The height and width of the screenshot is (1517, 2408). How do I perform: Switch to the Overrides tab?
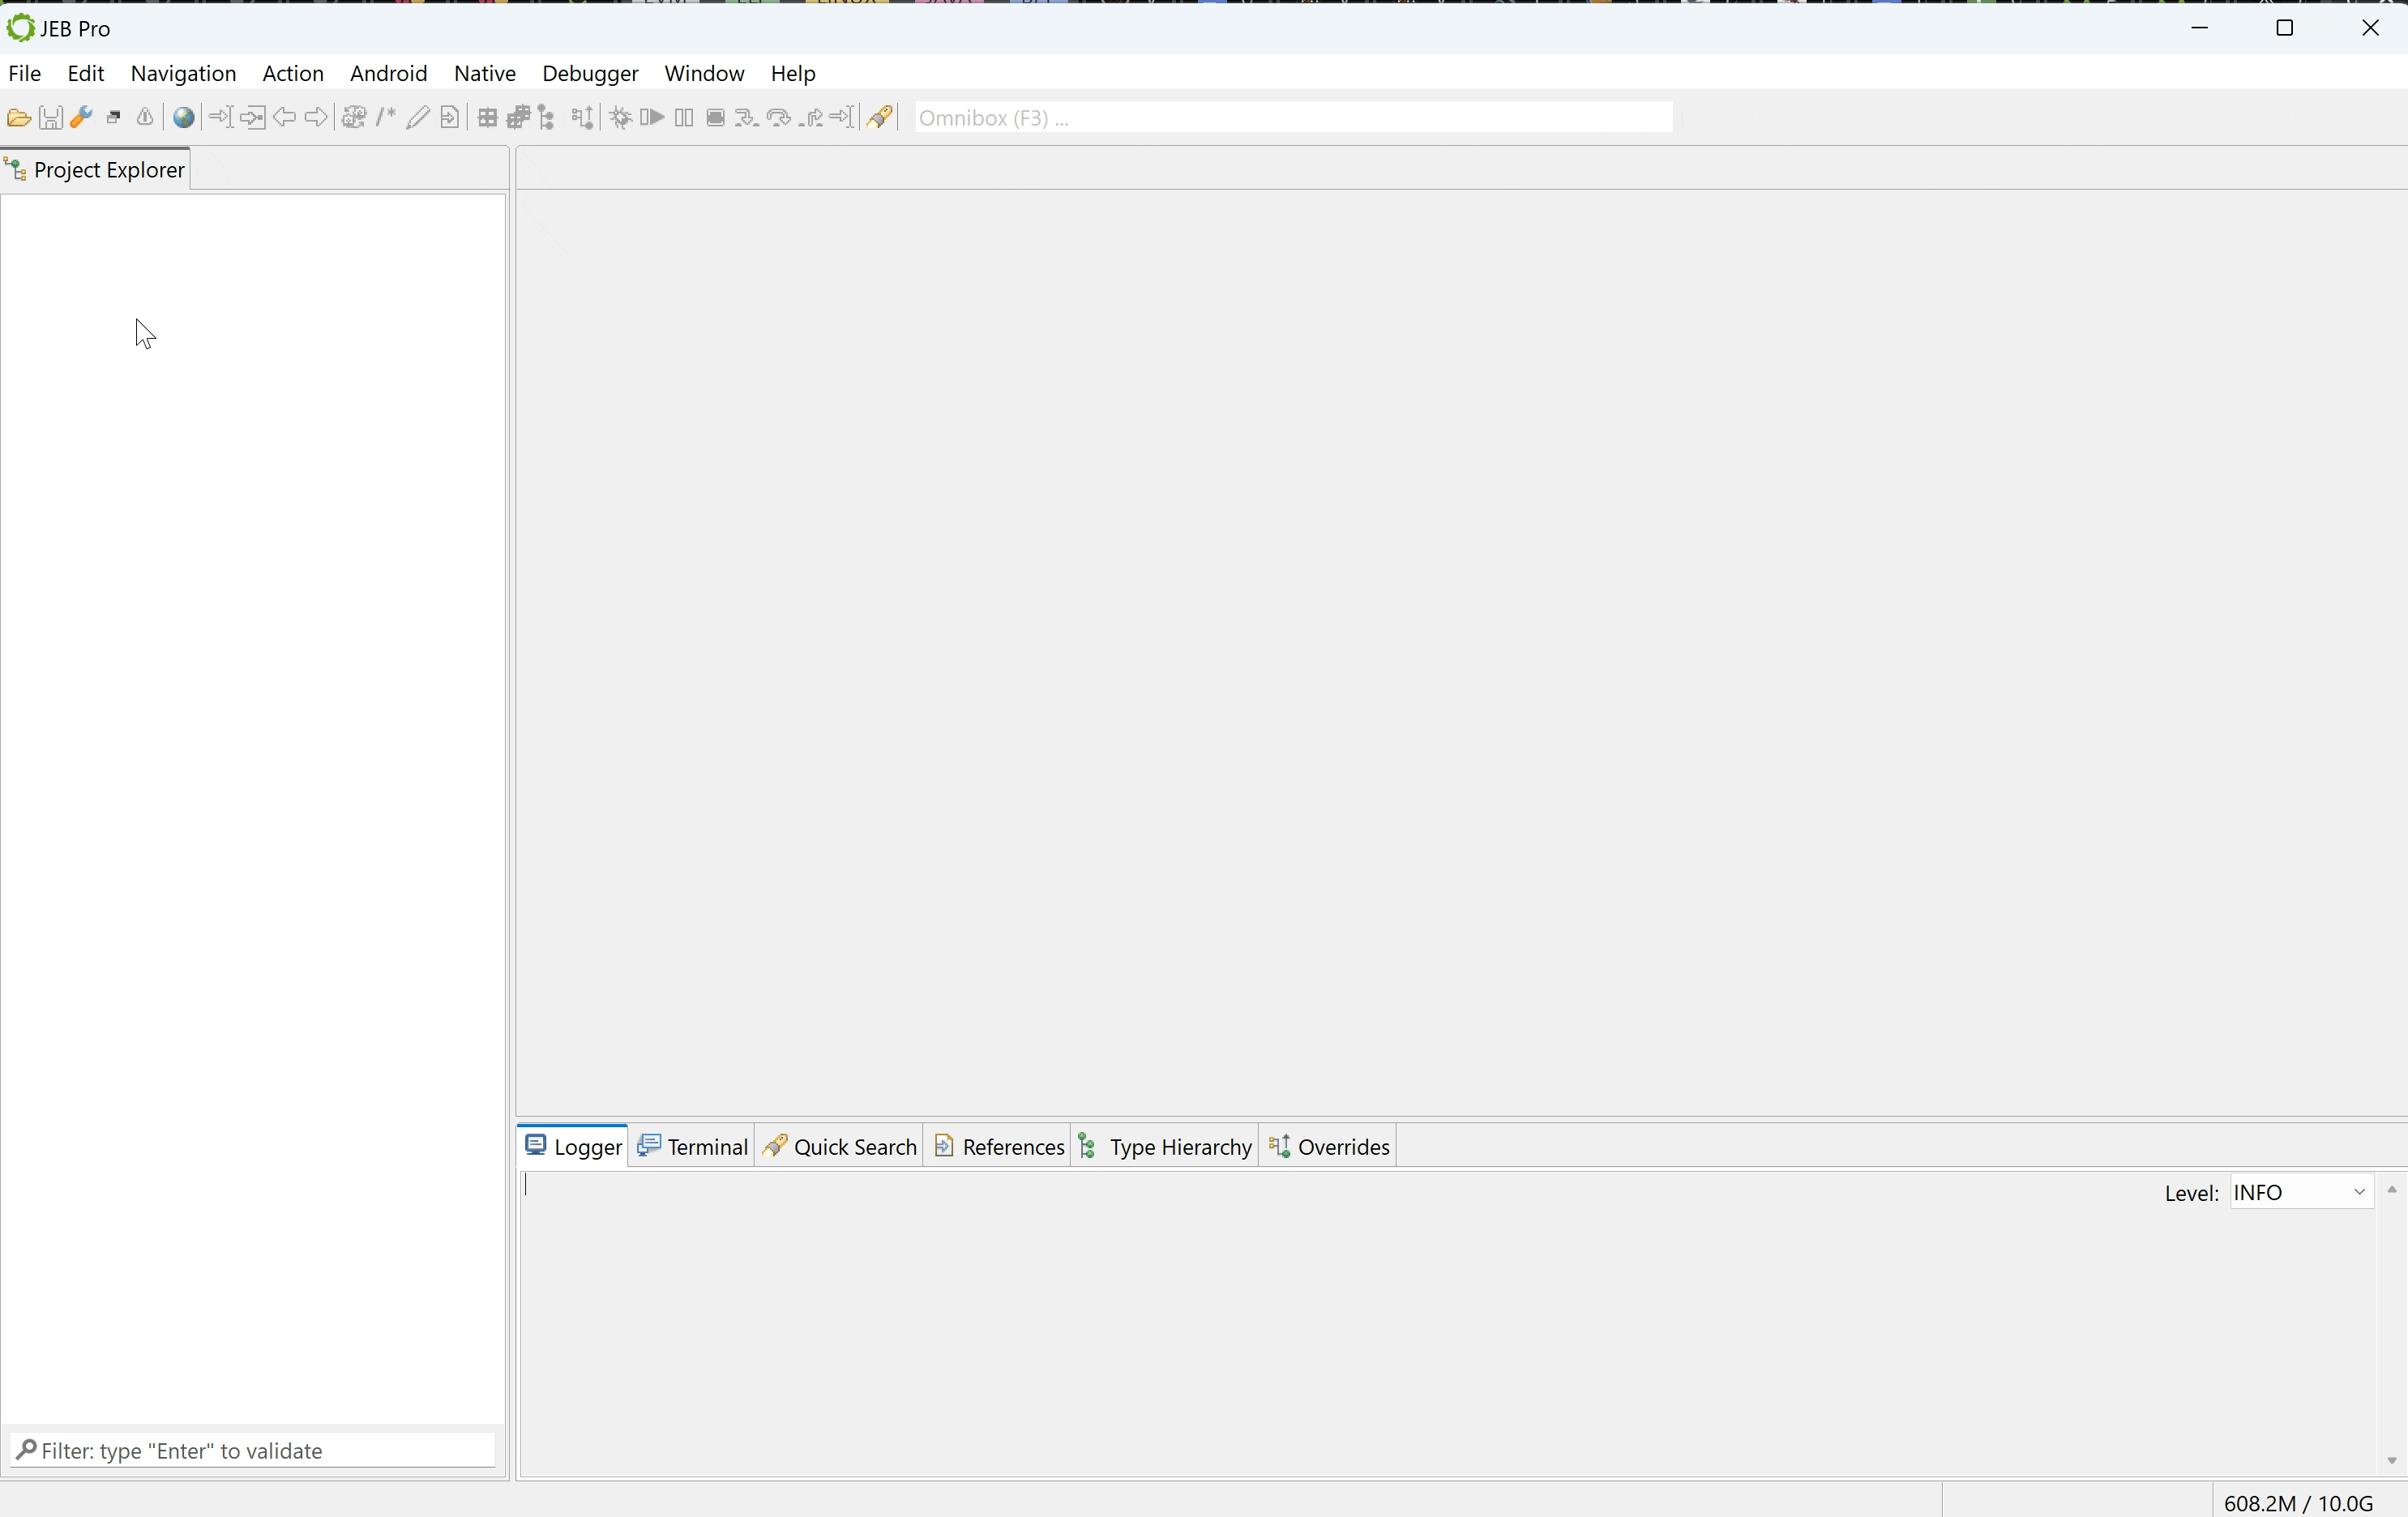tap(1329, 1146)
